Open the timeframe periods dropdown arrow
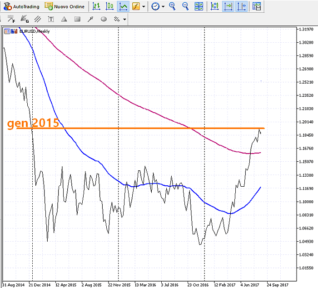Screen dimensions: 318x288 [163, 6]
